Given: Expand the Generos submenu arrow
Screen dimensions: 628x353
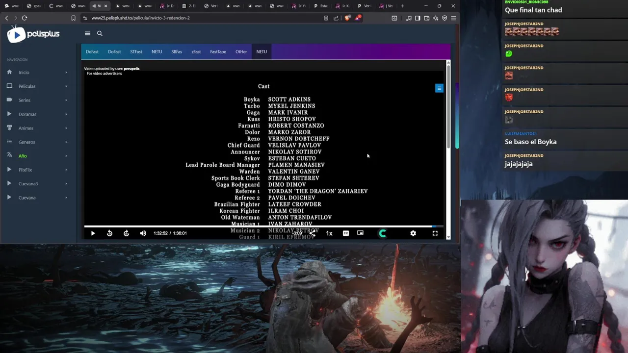Looking at the screenshot, I should (66, 142).
